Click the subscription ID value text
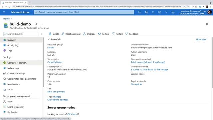The height and width of the screenshot is (120, 213). tap(67, 70)
